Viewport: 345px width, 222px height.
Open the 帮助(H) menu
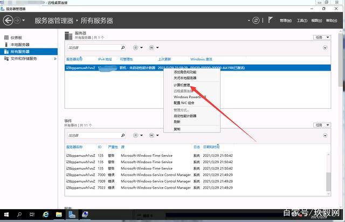tap(332, 20)
